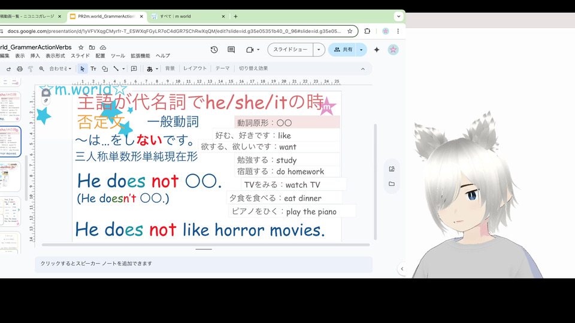Open the スライド menu
This screenshot has width=575, height=323.
80,56
